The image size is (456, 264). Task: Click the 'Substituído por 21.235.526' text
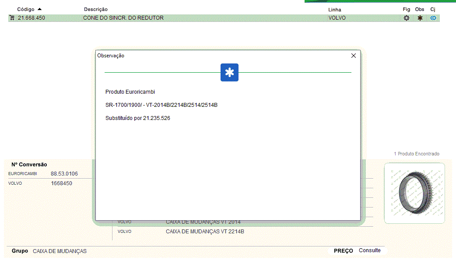click(x=137, y=118)
